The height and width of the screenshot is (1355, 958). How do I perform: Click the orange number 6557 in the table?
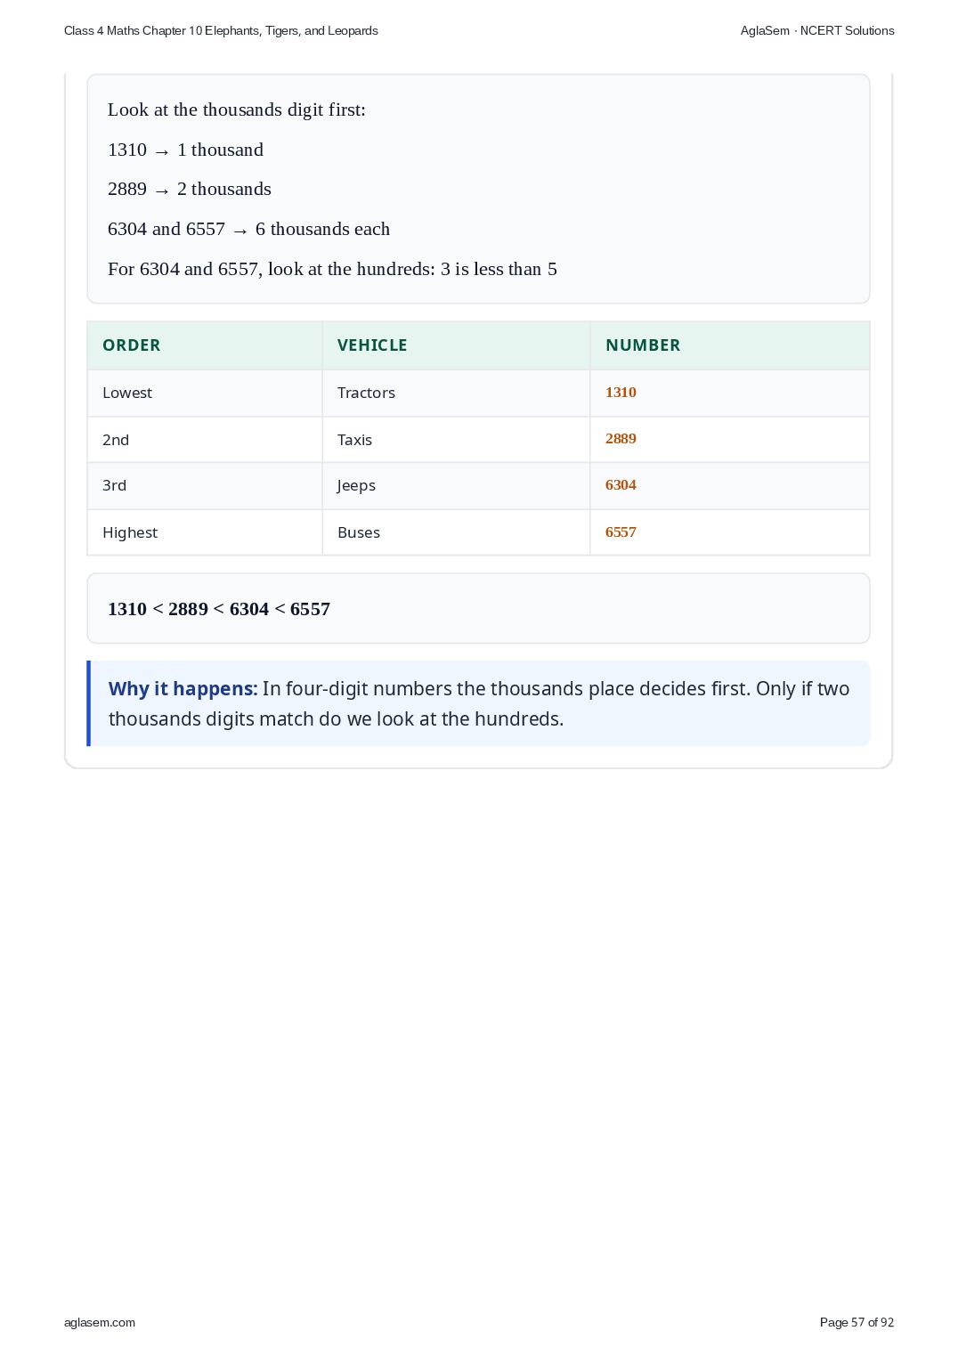pyautogui.click(x=621, y=532)
